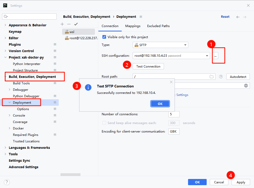Screen dimensions: 254x188
Task: Click the folder icon in Root path field
Action: click(212, 77)
